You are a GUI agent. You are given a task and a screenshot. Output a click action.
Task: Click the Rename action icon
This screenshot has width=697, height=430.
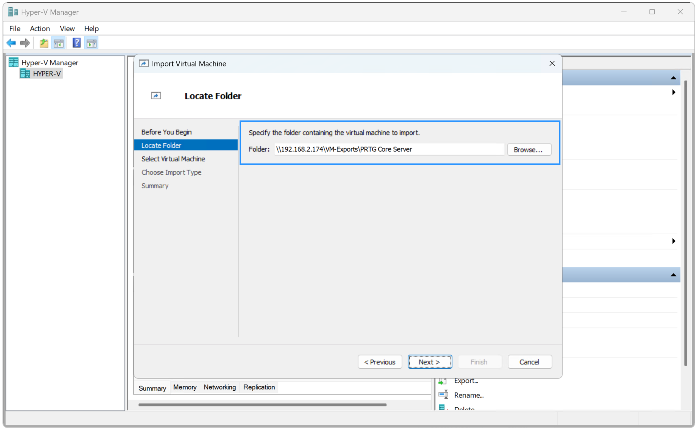click(x=443, y=395)
